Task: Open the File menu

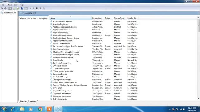Action: pos(3,5)
